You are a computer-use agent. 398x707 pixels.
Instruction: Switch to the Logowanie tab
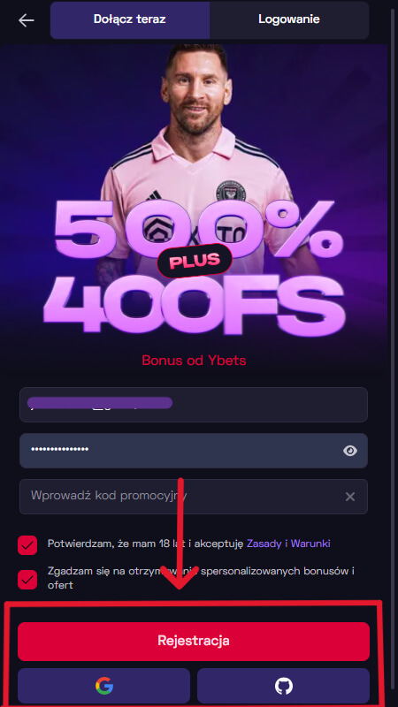point(289,19)
